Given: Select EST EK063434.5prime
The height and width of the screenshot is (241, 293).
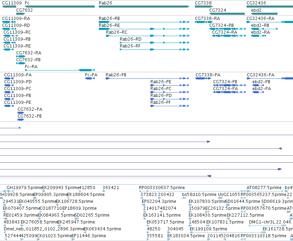Looking at the screenshot, I should pos(102,229).
